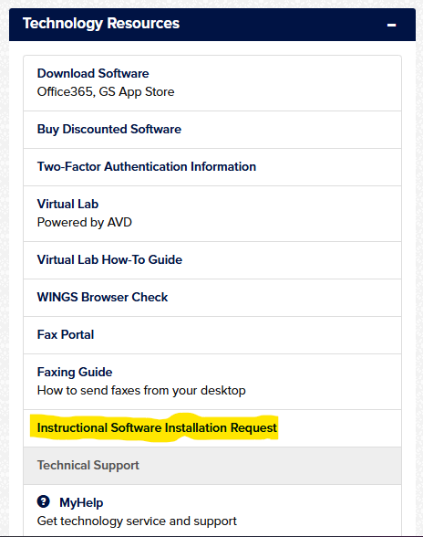Image resolution: width=423 pixels, height=537 pixels.
Task: Select the yellow-highlighted list entry
Action: coord(212,428)
